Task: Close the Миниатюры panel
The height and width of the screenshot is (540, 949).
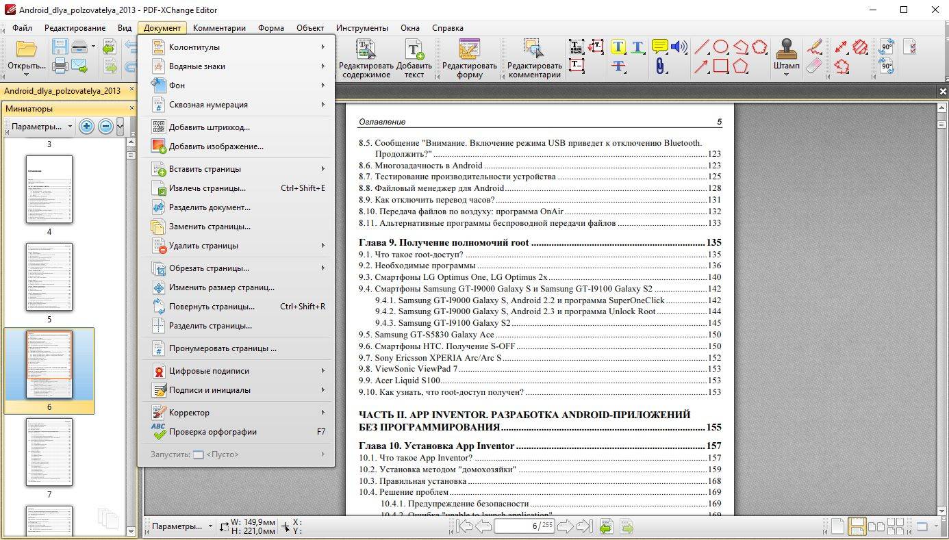Action: (132, 108)
